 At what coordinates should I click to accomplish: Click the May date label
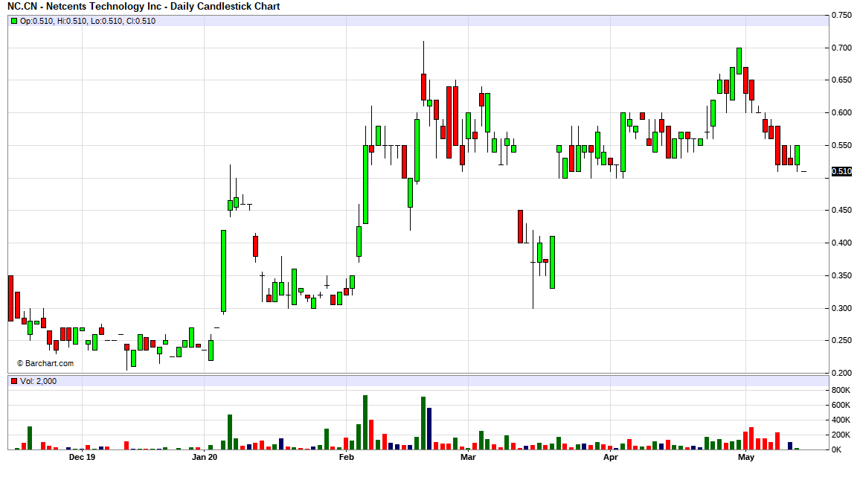[746, 457]
